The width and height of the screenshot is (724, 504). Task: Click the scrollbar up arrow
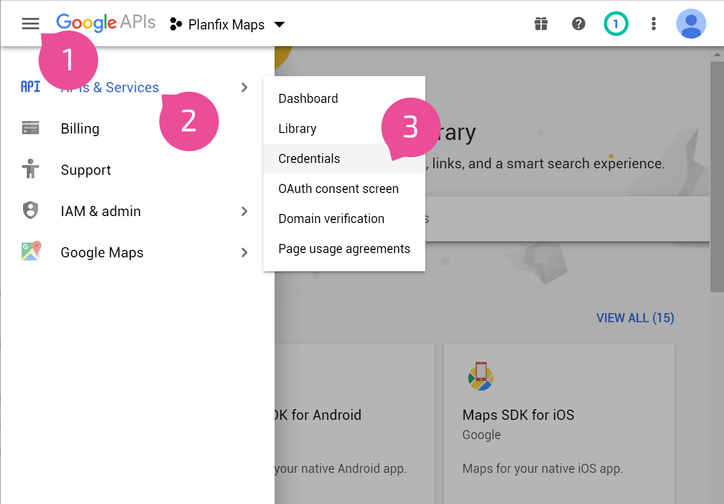pos(717,54)
